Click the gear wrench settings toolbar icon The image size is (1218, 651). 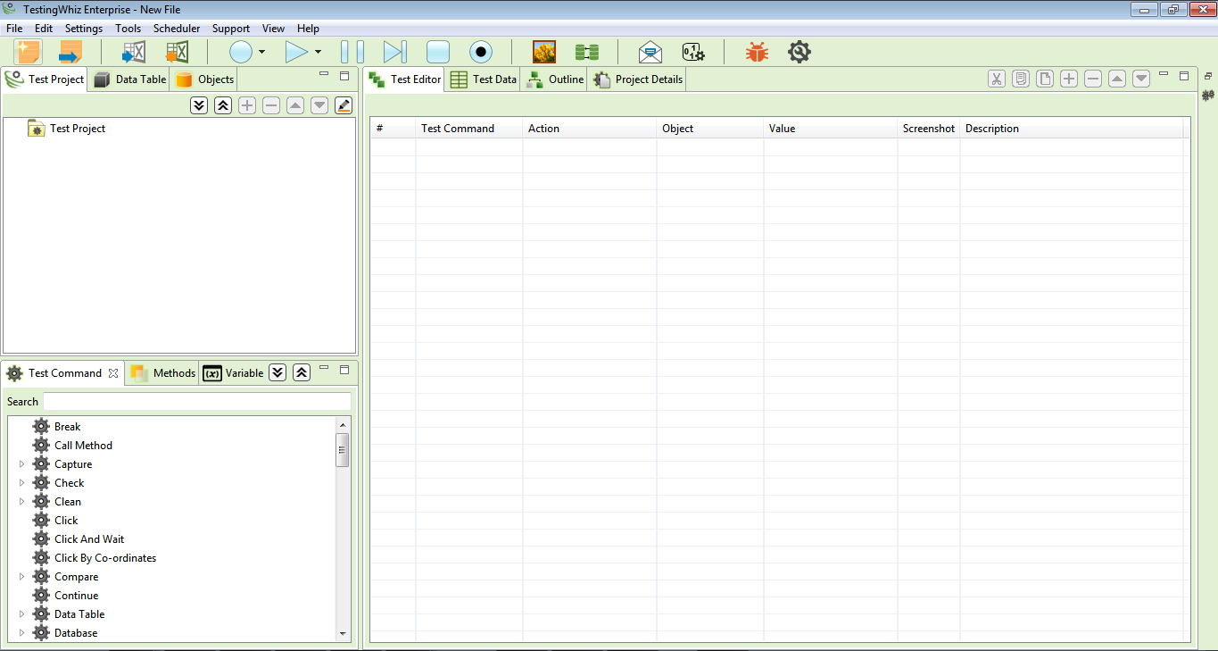click(x=800, y=52)
